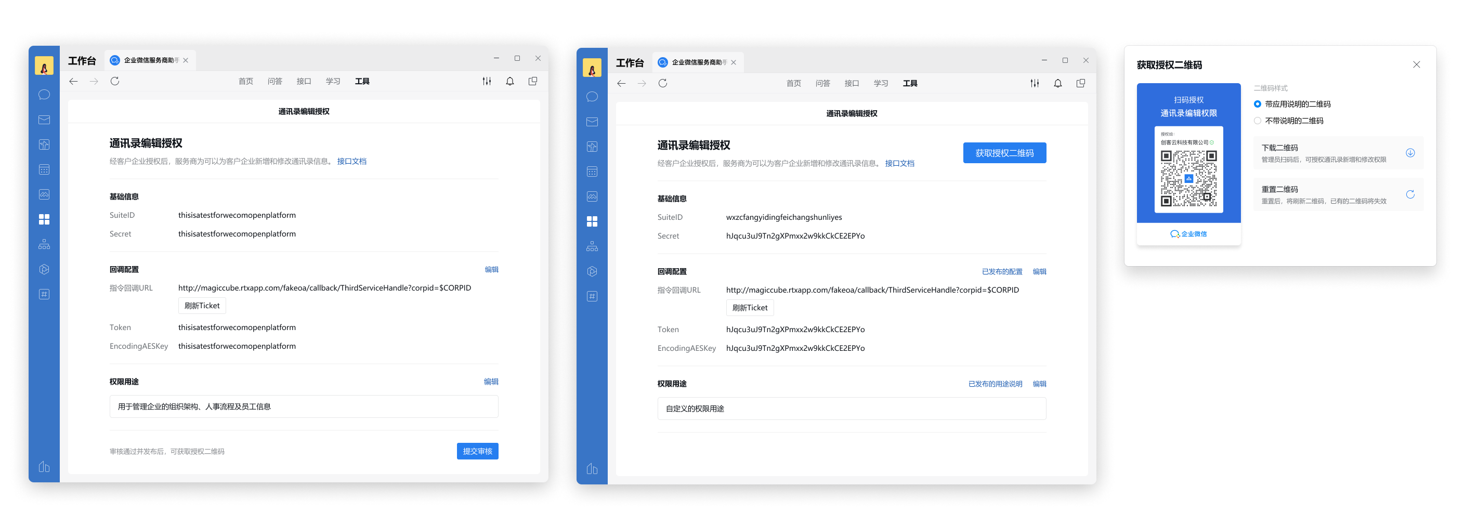This screenshot has width=1478, height=526.
Task: Close the 获取授权二维码 dialog
Action: tap(1416, 65)
